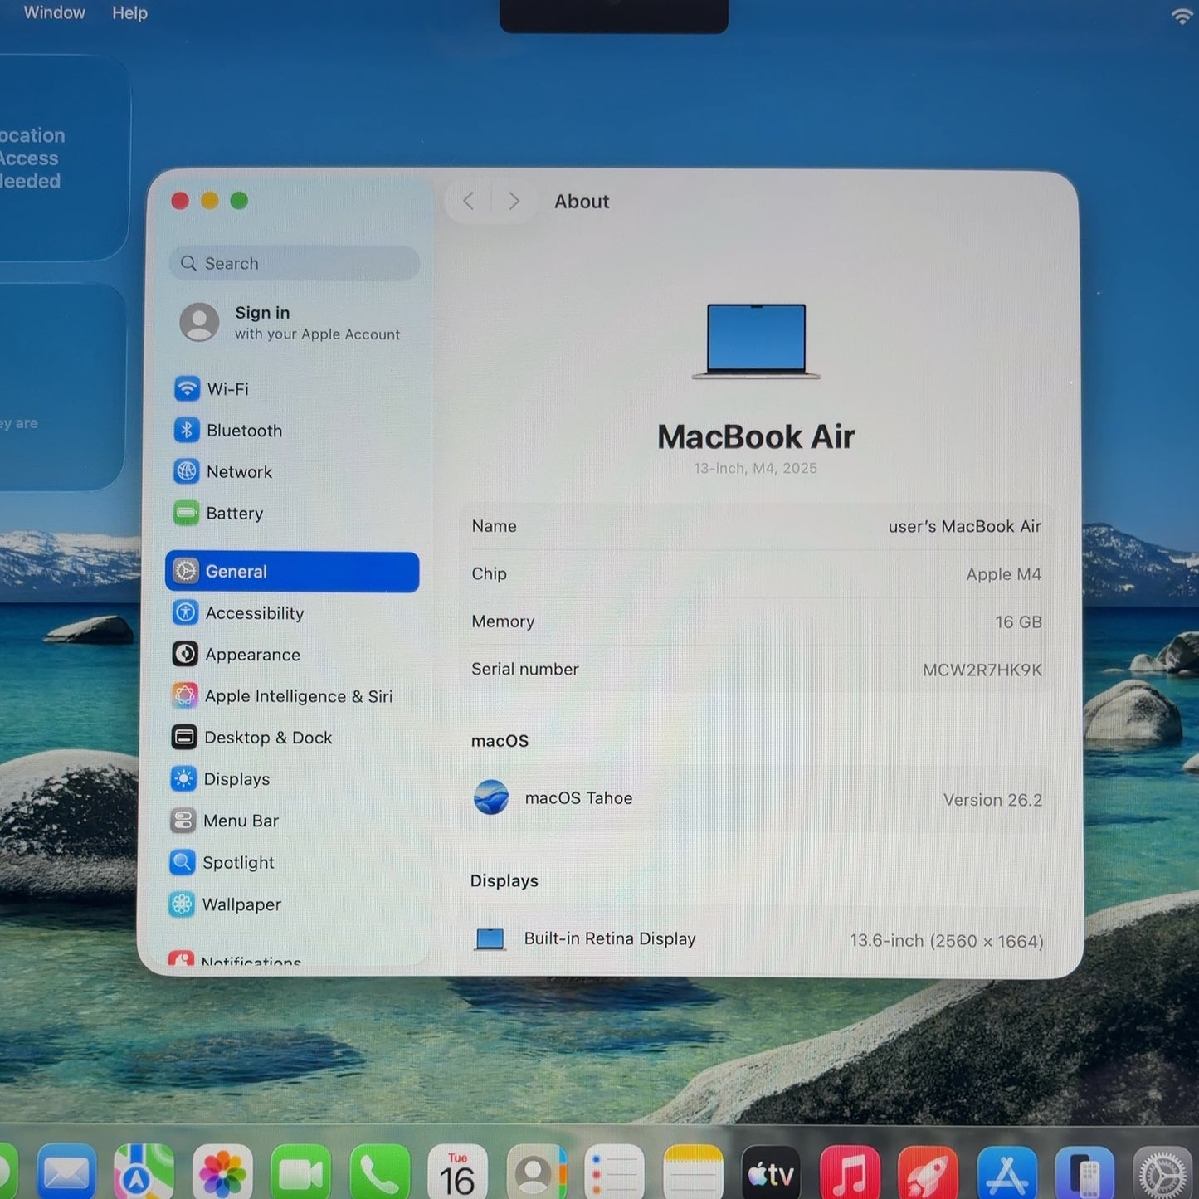Image resolution: width=1199 pixels, height=1199 pixels.
Task: Open Displays settings in sidebar
Action: click(x=220, y=779)
